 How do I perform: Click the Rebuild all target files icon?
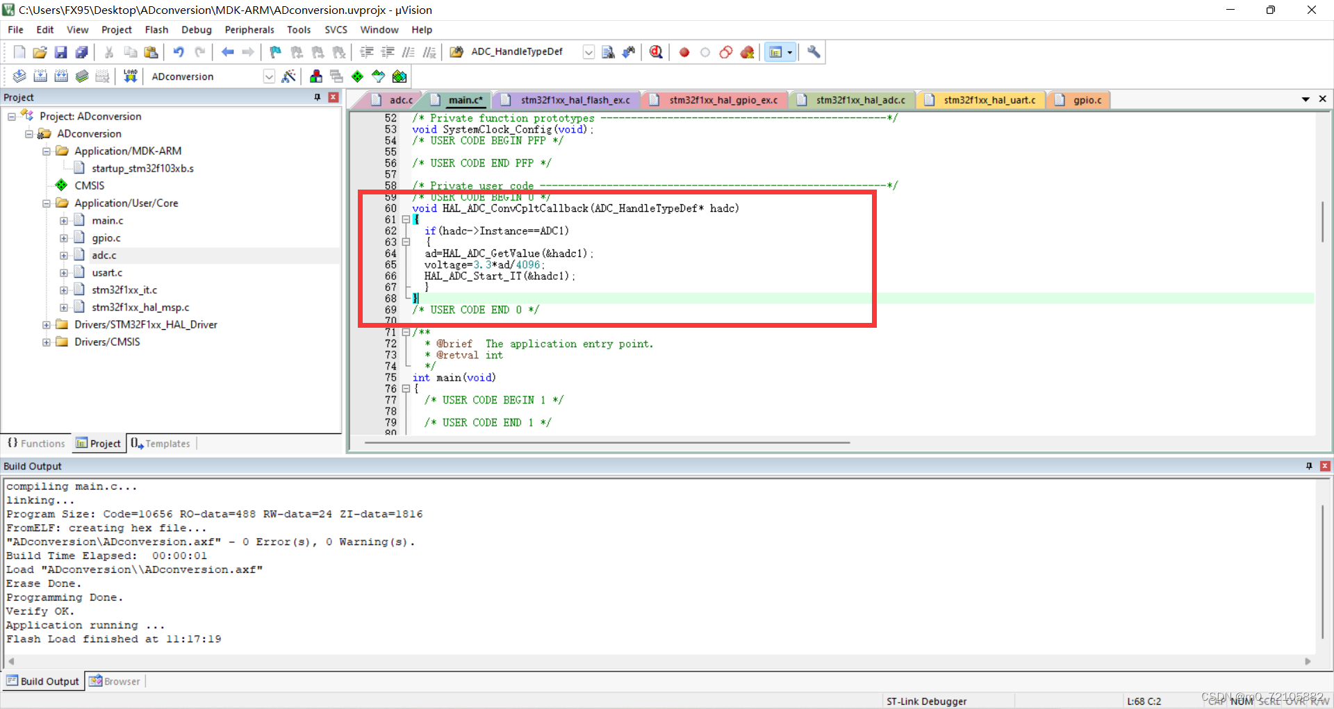pyautogui.click(x=61, y=76)
